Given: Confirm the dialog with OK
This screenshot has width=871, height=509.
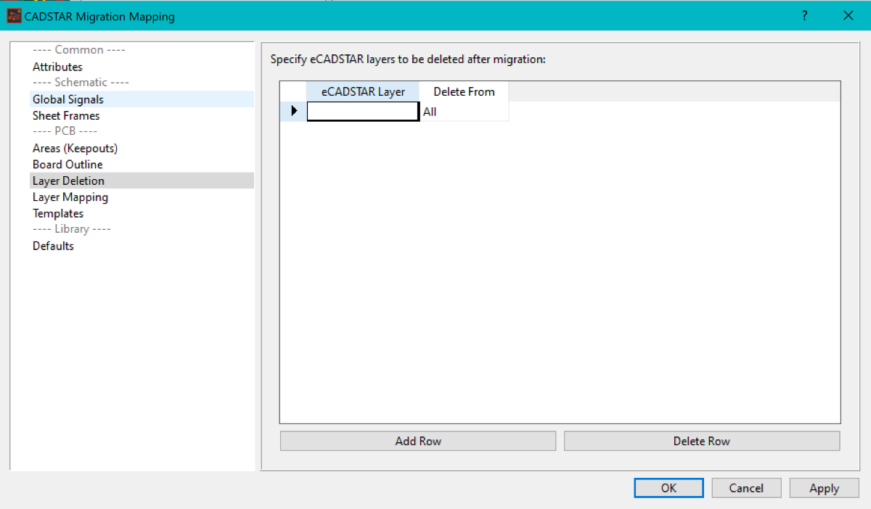Looking at the screenshot, I should pos(668,488).
